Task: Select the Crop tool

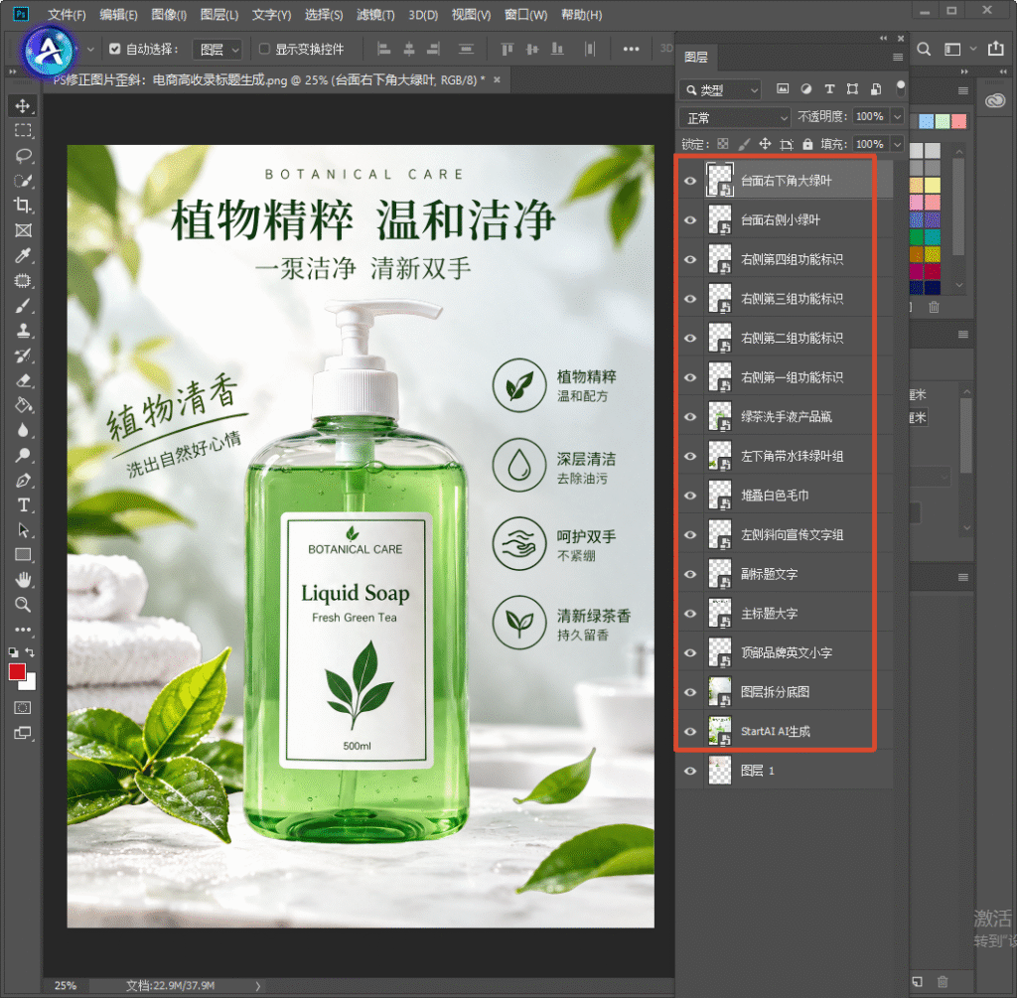Action: 23,206
